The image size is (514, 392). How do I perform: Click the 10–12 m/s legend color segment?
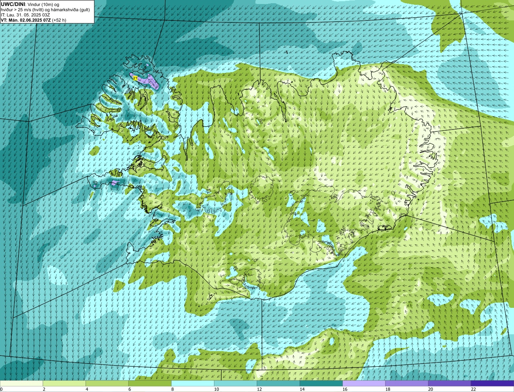click(x=235, y=384)
